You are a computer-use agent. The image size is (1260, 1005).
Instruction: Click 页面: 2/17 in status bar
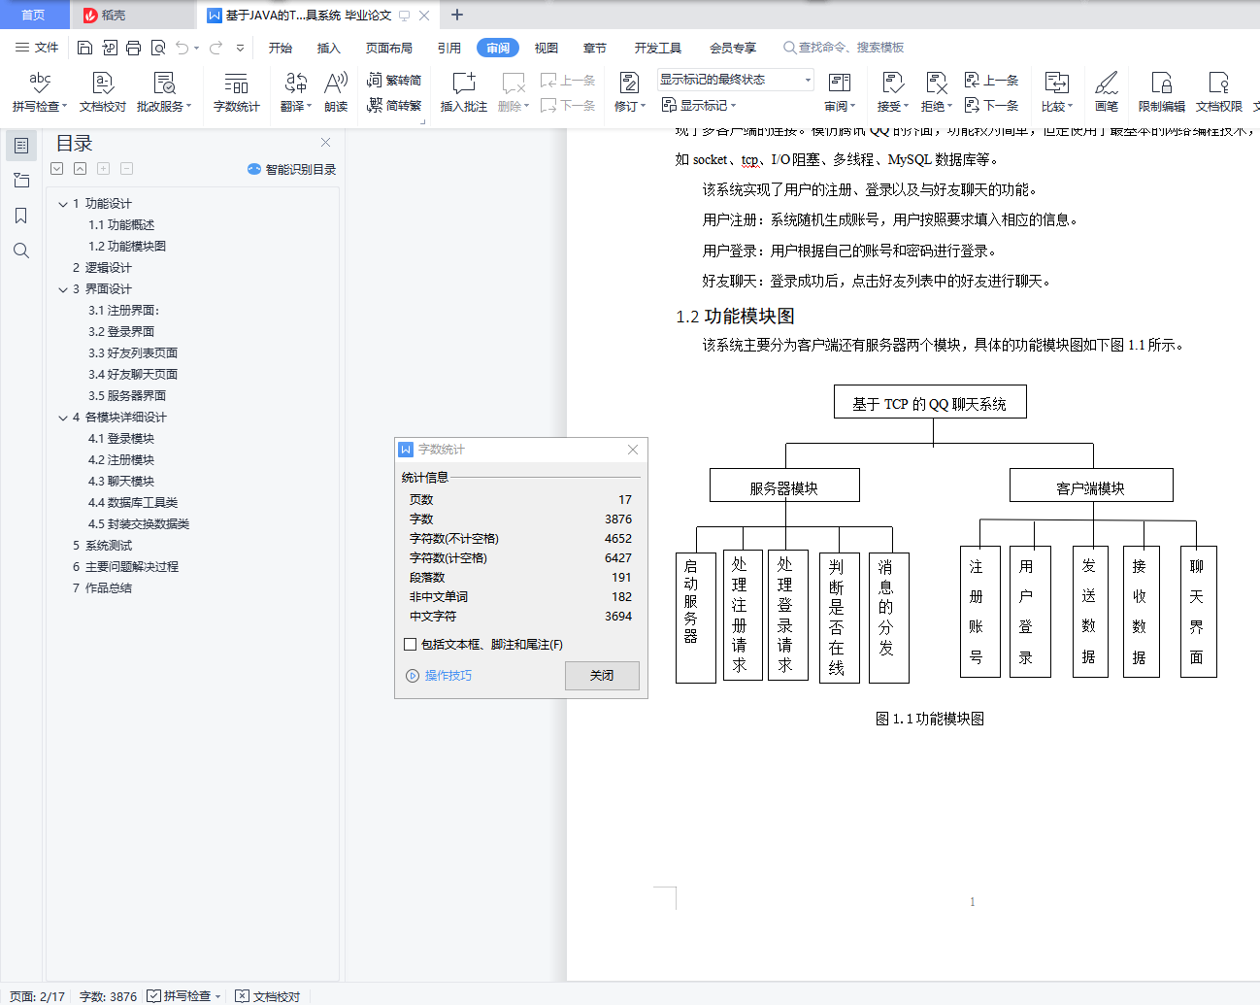click(37, 996)
